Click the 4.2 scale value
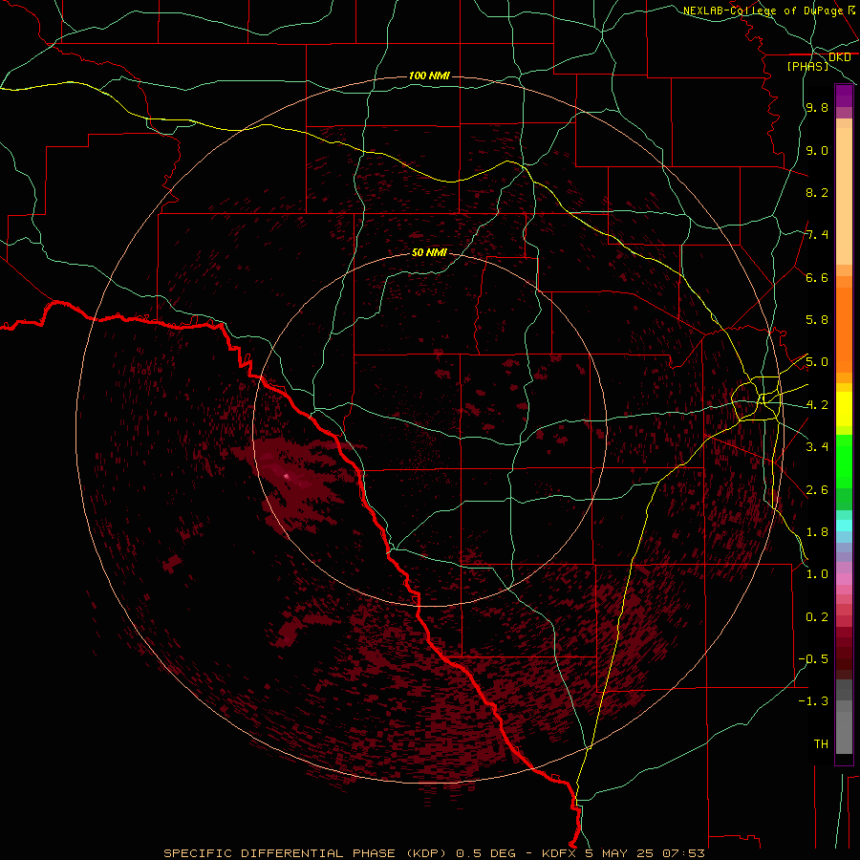The image size is (860, 860). tap(817, 405)
